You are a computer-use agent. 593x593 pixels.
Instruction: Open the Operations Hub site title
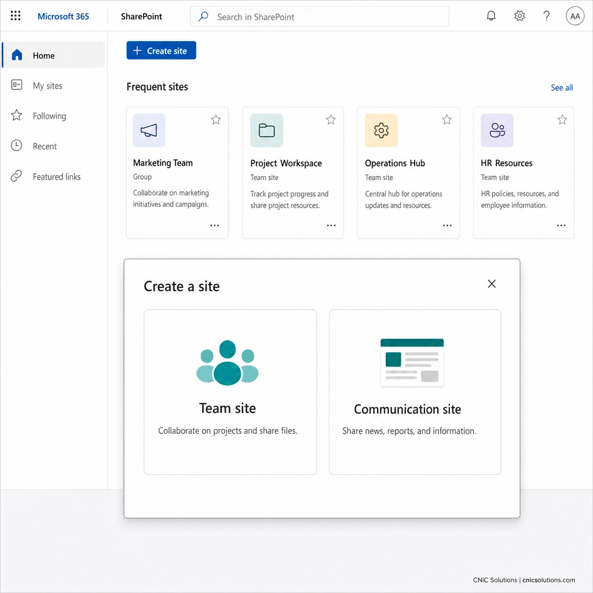(395, 163)
